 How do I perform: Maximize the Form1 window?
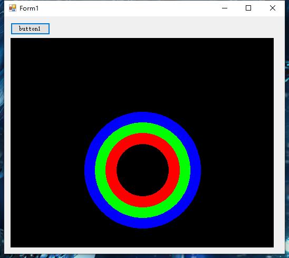coord(248,8)
